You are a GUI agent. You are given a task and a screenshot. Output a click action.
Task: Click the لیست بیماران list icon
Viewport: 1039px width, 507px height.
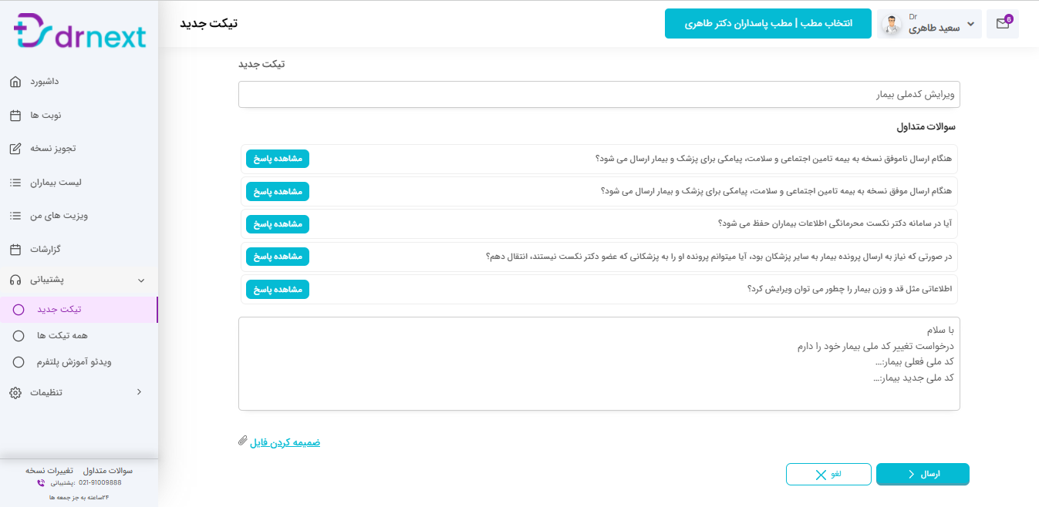point(15,183)
